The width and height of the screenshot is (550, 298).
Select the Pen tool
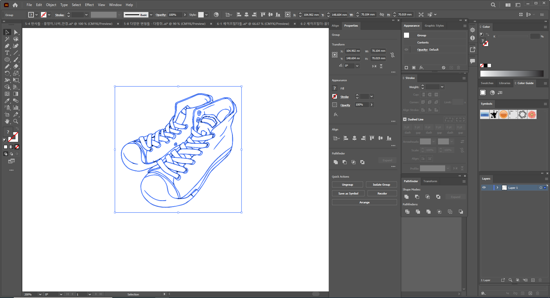[x=7, y=46]
